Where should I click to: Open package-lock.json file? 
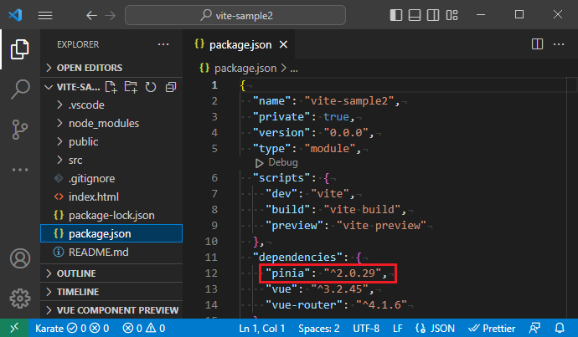[111, 215]
